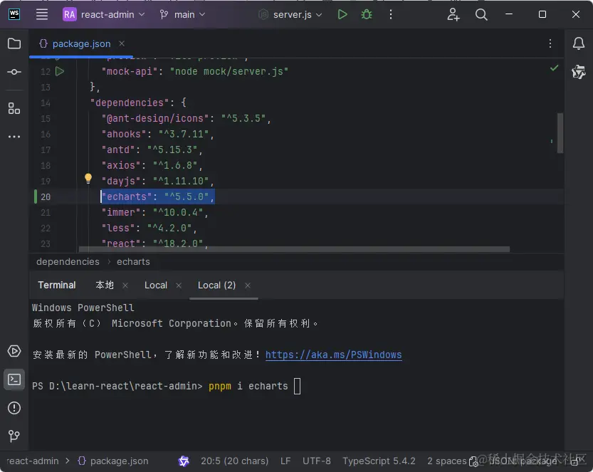Open the aka.ms/PSWindows link

coord(334,355)
